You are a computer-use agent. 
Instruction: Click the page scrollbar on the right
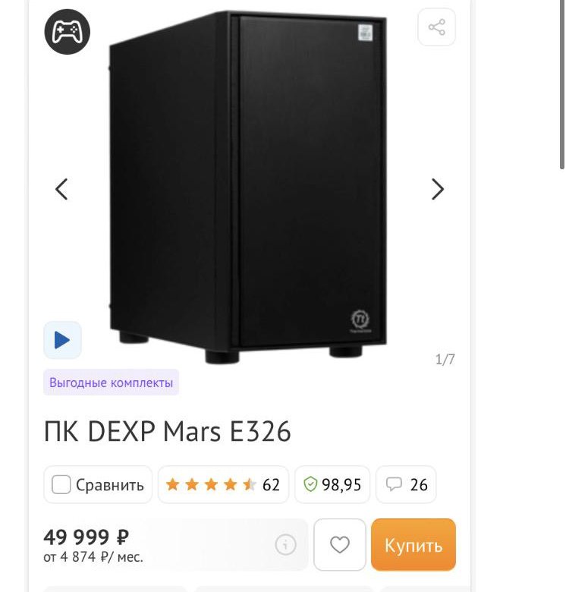pyautogui.click(x=562, y=84)
